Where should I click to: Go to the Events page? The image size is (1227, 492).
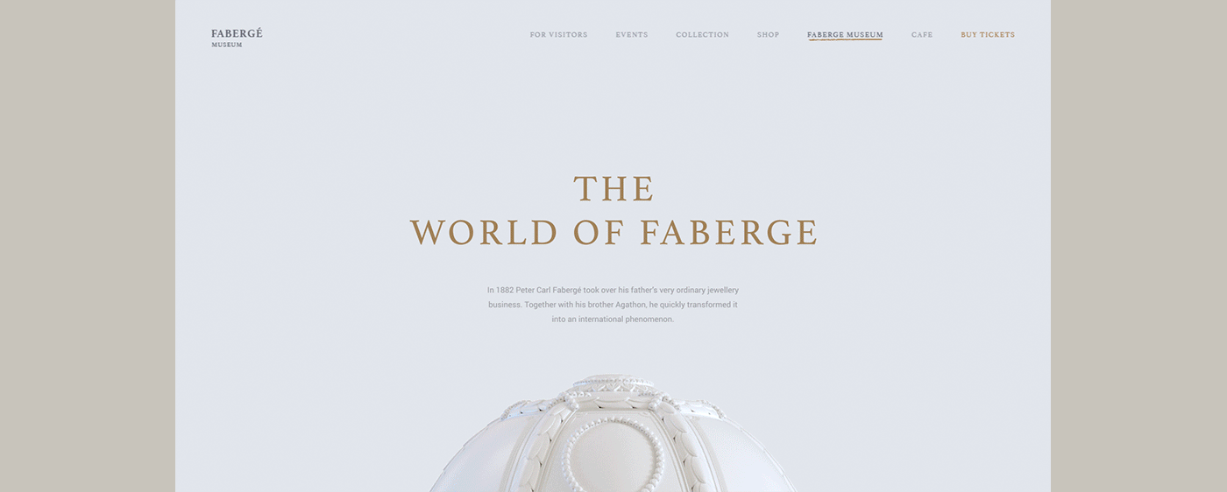click(631, 35)
